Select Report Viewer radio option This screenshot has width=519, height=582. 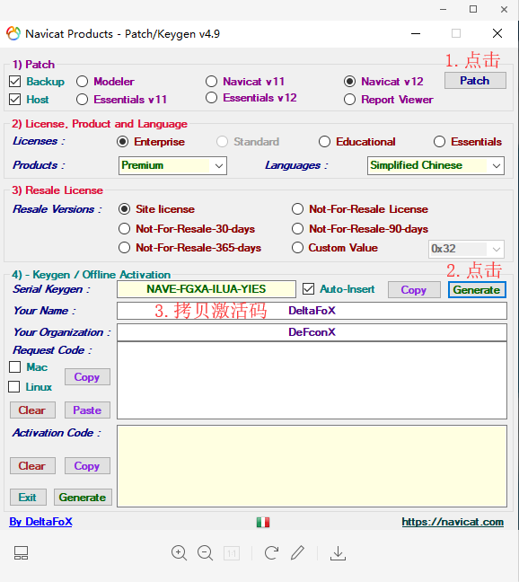[x=349, y=100]
